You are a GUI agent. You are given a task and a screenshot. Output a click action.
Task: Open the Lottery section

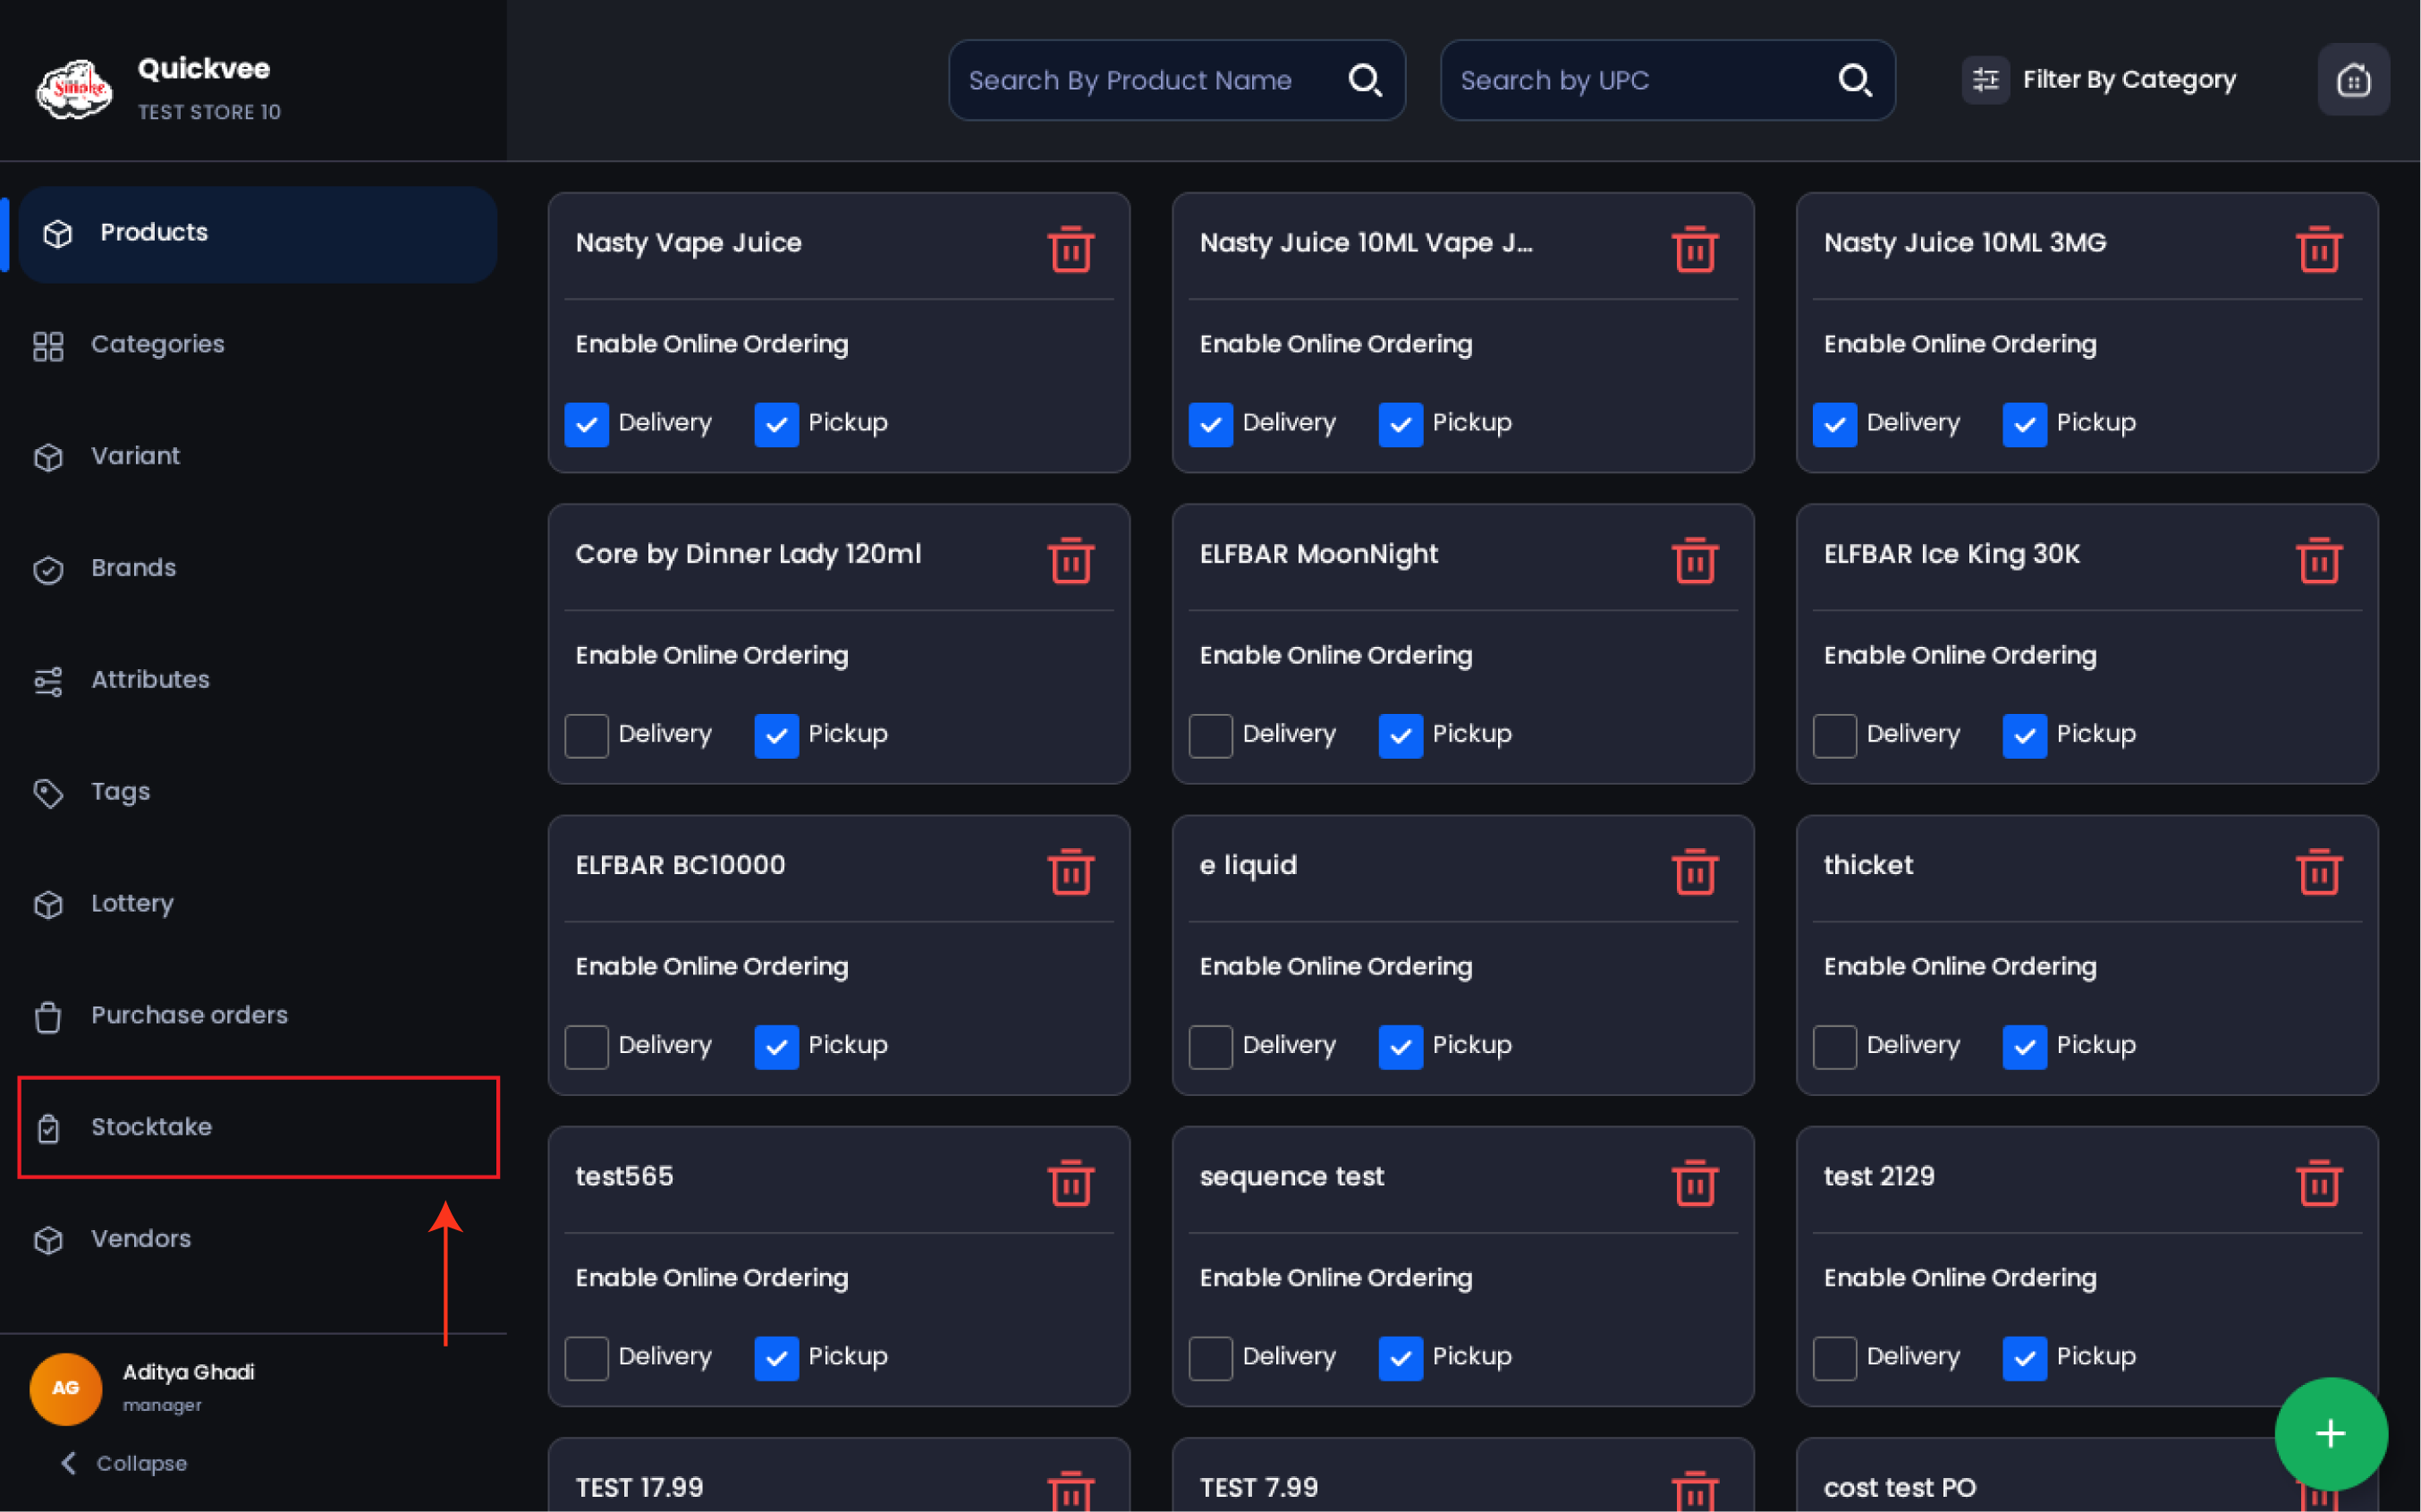pyautogui.click(x=258, y=904)
